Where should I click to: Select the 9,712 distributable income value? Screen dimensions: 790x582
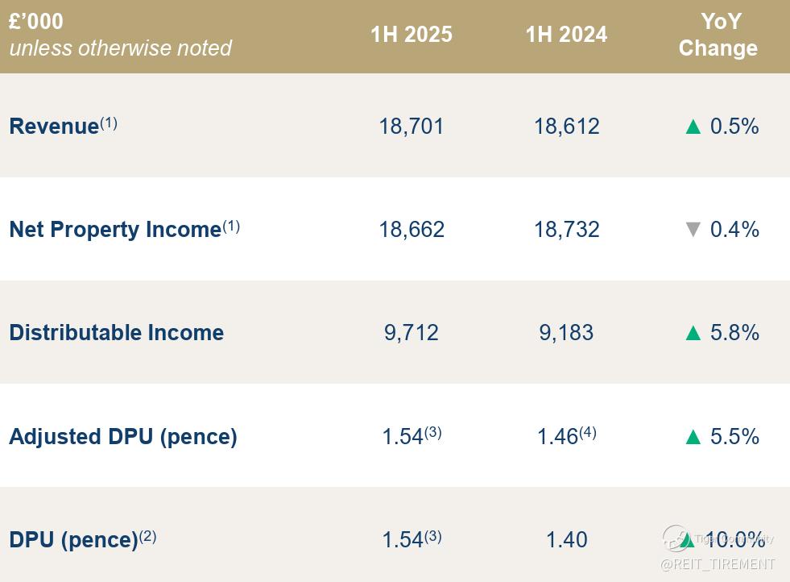coord(412,333)
